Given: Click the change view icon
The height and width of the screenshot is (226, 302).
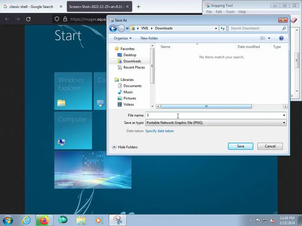Looking at the screenshot, I should [262, 38].
